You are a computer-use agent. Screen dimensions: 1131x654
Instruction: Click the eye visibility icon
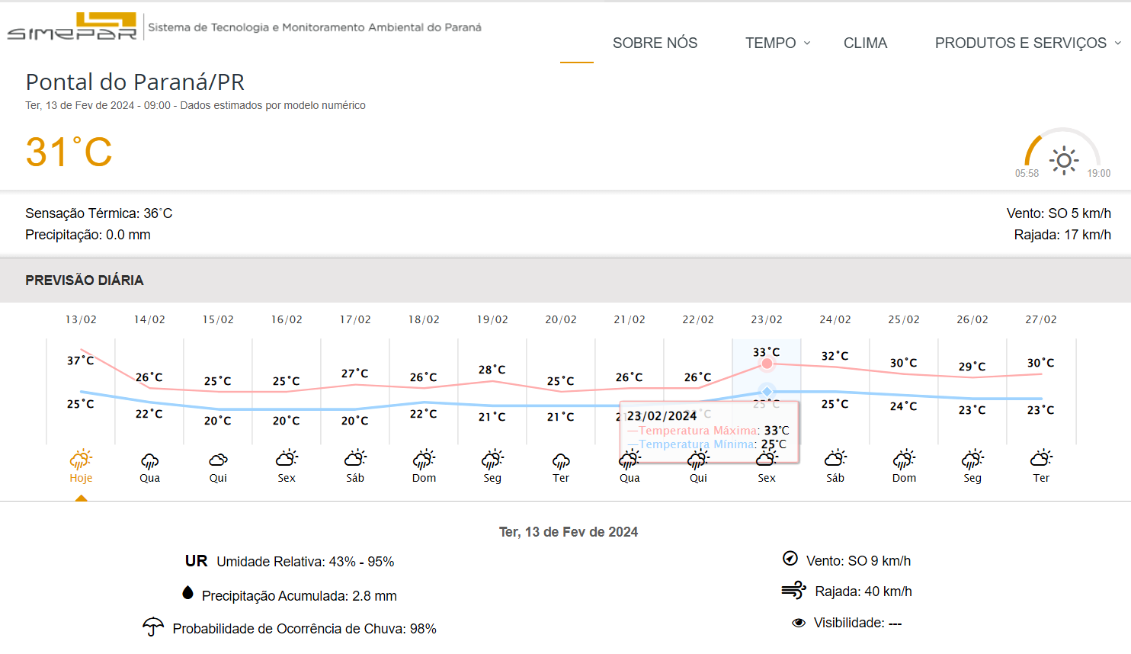799,623
